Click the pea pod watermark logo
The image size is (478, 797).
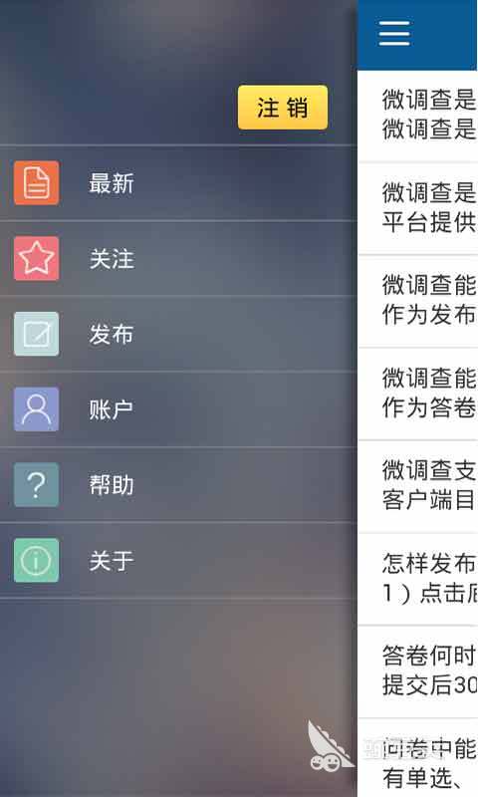(x=330, y=745)
